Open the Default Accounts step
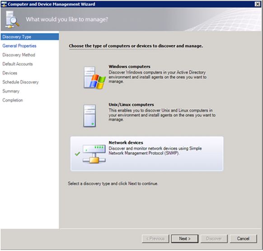The width and height of the screenshot is (263, 251). tap(18, 64)
